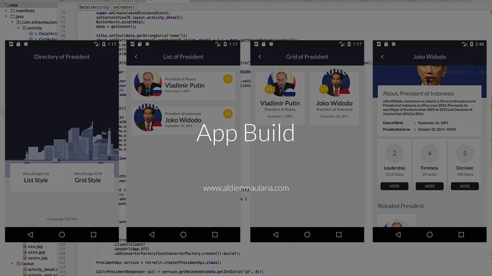Click xxx.jpg file icon in project tree
The width and height of the screenshot is (492, 276).
point(25,247)
